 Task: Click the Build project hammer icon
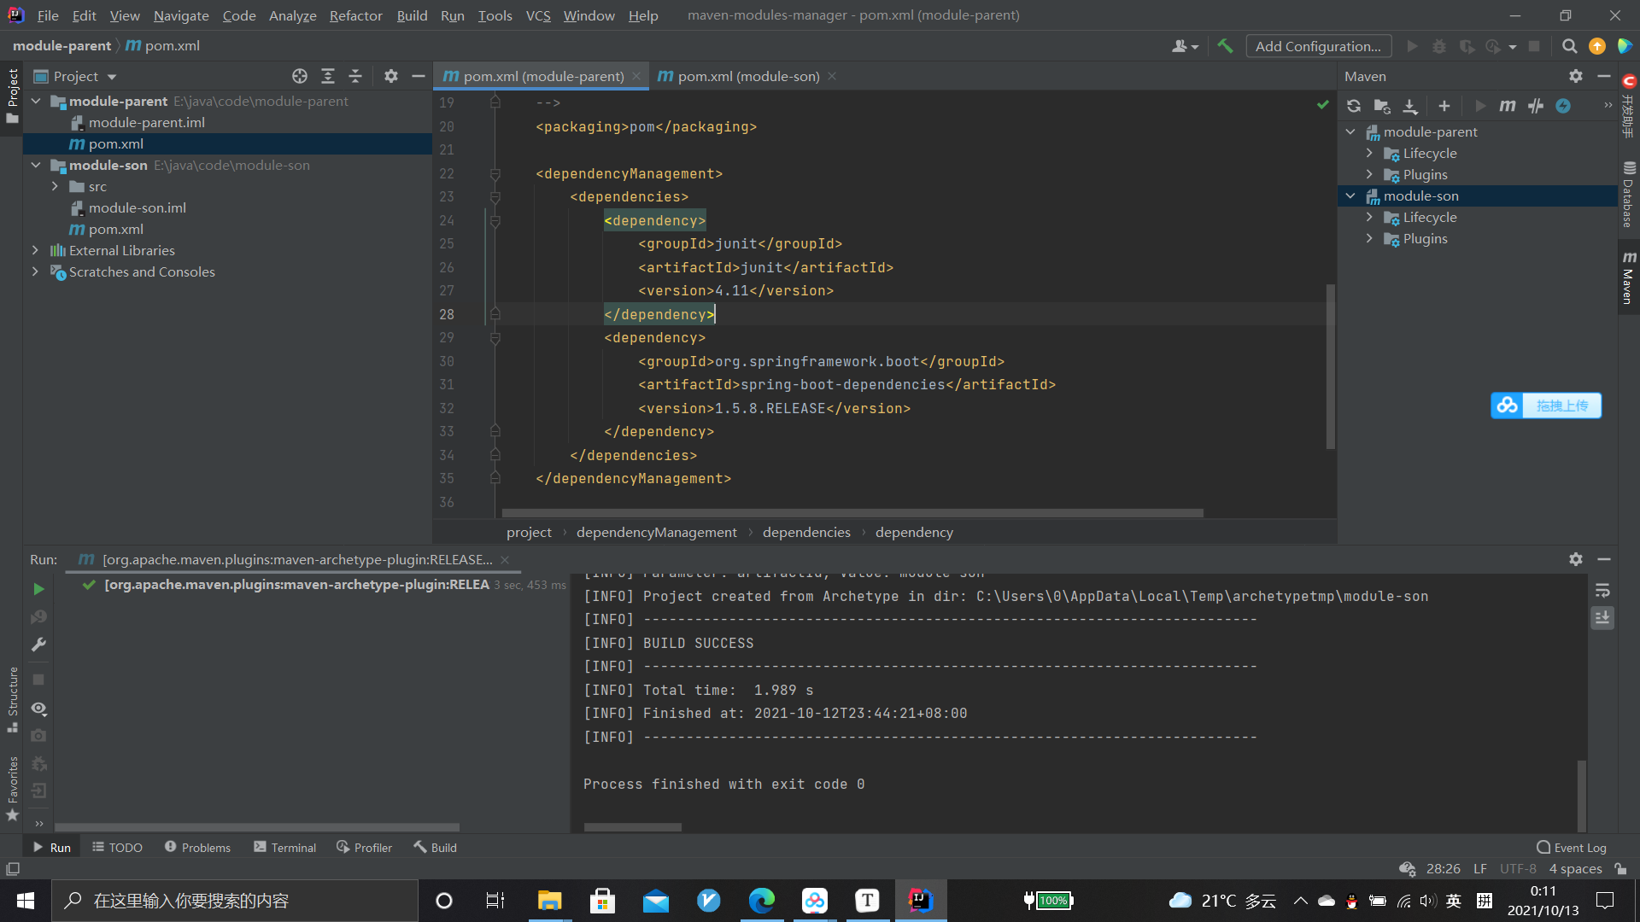coord(1225,46)
